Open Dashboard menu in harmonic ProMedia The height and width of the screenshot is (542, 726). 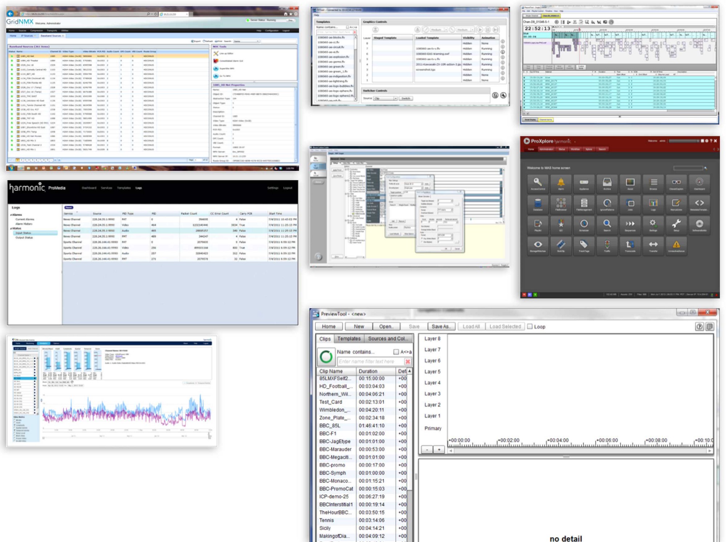(89, 188)
